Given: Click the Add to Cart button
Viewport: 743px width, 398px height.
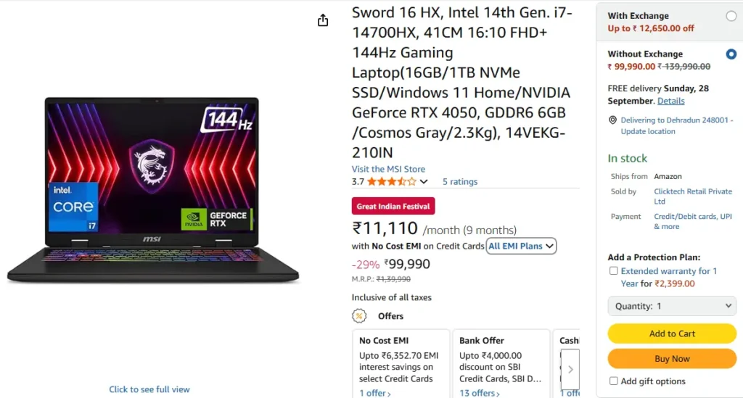Looking at the screenshot, I should click(x=672, y=333).
